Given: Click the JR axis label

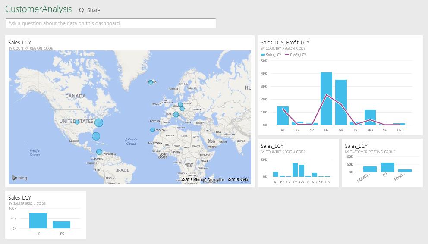Looking at the screenshot, I should pos(38,234).
